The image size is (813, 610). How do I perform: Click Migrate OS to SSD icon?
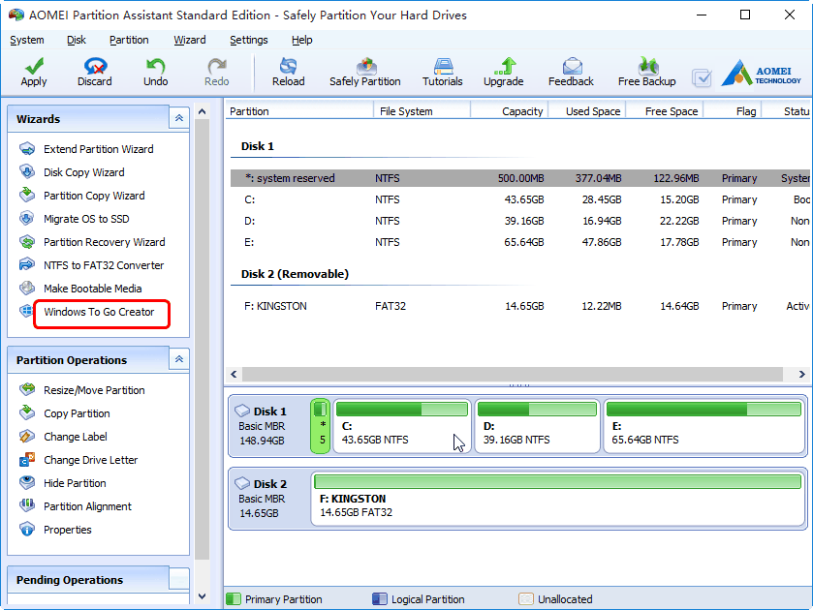point(27,219)
